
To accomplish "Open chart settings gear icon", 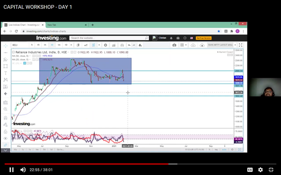I will click(105, 45).
